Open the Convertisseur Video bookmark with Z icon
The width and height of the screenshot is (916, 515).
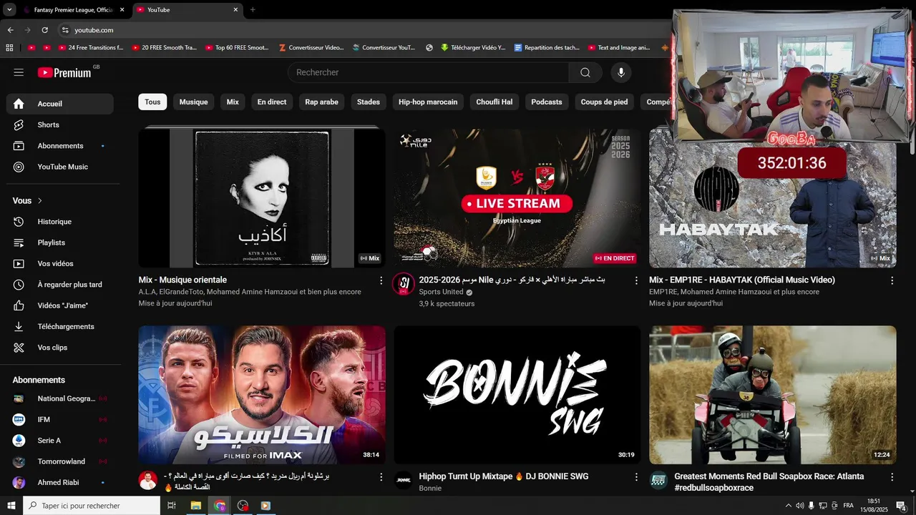(311, 48)
